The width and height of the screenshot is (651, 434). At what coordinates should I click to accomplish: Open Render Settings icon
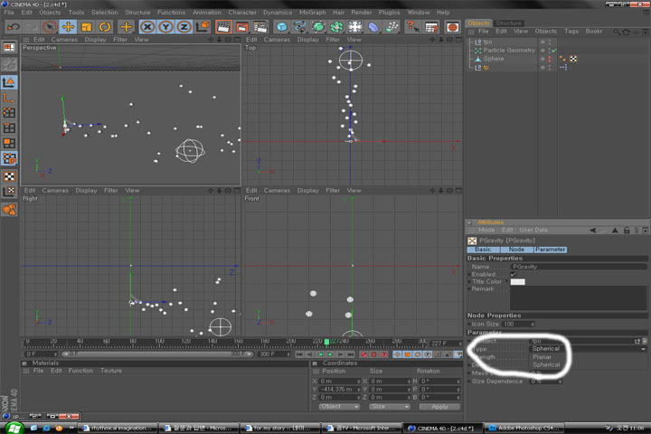pyautogui.click(x=260, y=27)
